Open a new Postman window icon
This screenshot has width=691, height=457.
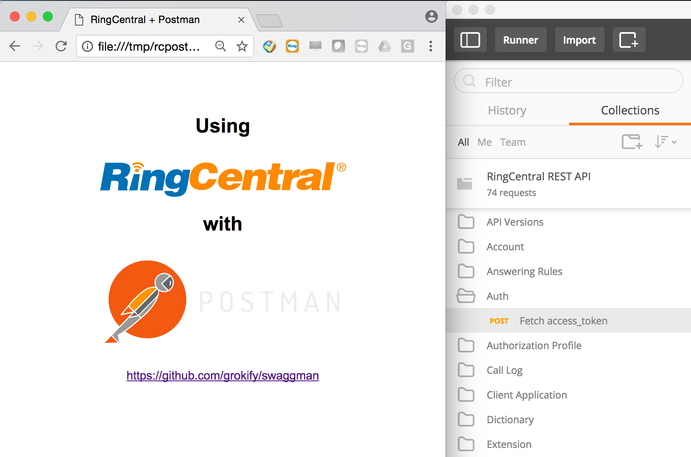[629, 40]
